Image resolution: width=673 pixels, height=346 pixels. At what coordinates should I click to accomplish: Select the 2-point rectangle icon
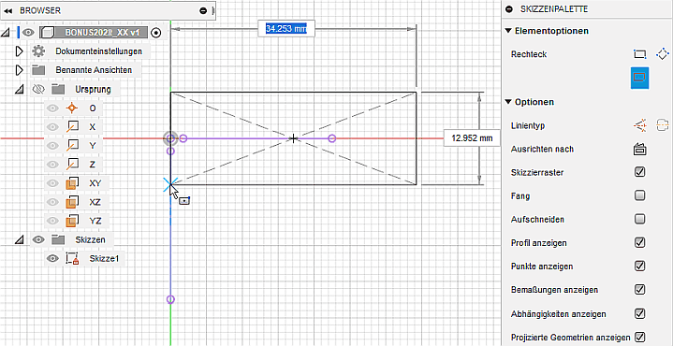pyautogui.click(x=639, y=54)
